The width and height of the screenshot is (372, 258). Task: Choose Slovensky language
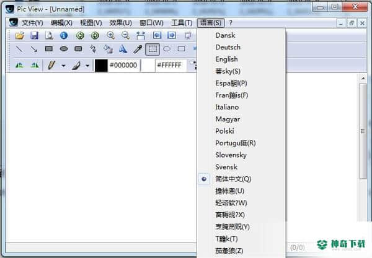point(241,155)
